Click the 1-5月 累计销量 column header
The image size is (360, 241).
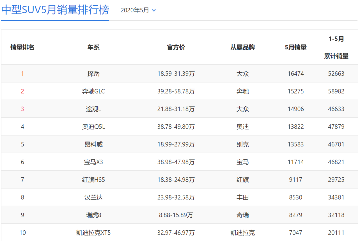point(336,48)
